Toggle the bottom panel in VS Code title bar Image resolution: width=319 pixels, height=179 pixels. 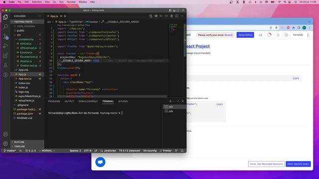(174, 10)
